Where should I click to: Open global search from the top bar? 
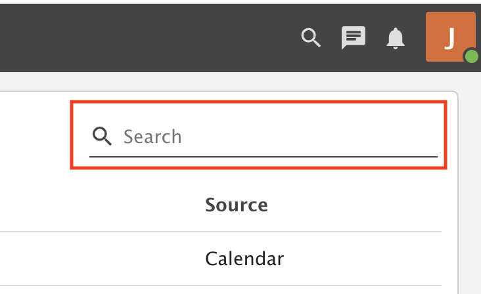pyautogui.click(x=311, y=37)
